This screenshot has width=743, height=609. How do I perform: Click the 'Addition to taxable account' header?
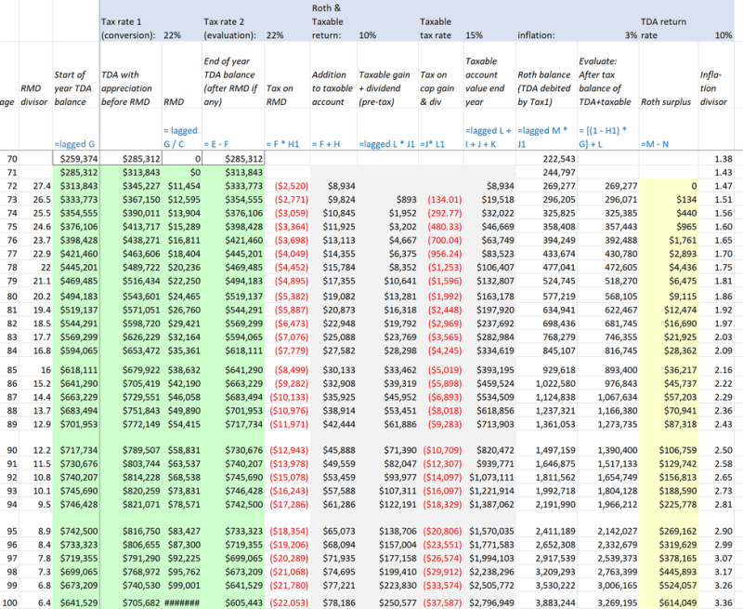(x=332, y=88)
